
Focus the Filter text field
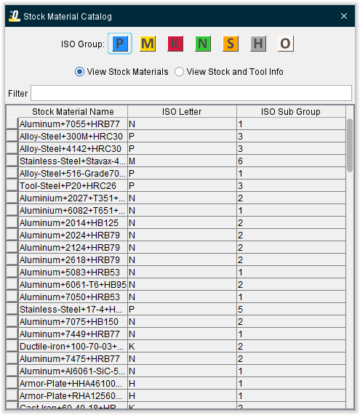pyautogui.click(x=191, y=93)
